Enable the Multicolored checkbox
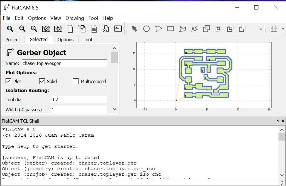This screenshot has width=286, height=186. (76, 81)
